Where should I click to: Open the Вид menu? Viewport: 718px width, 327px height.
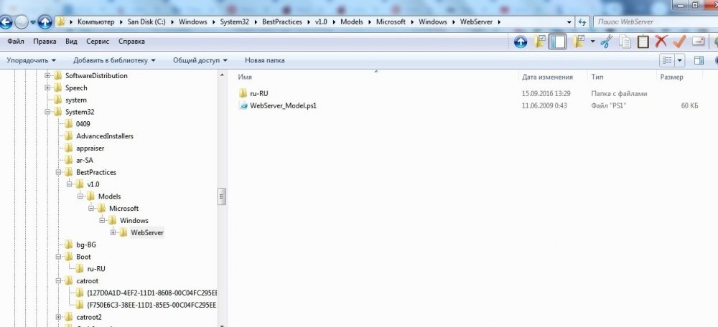pos(71,41)
